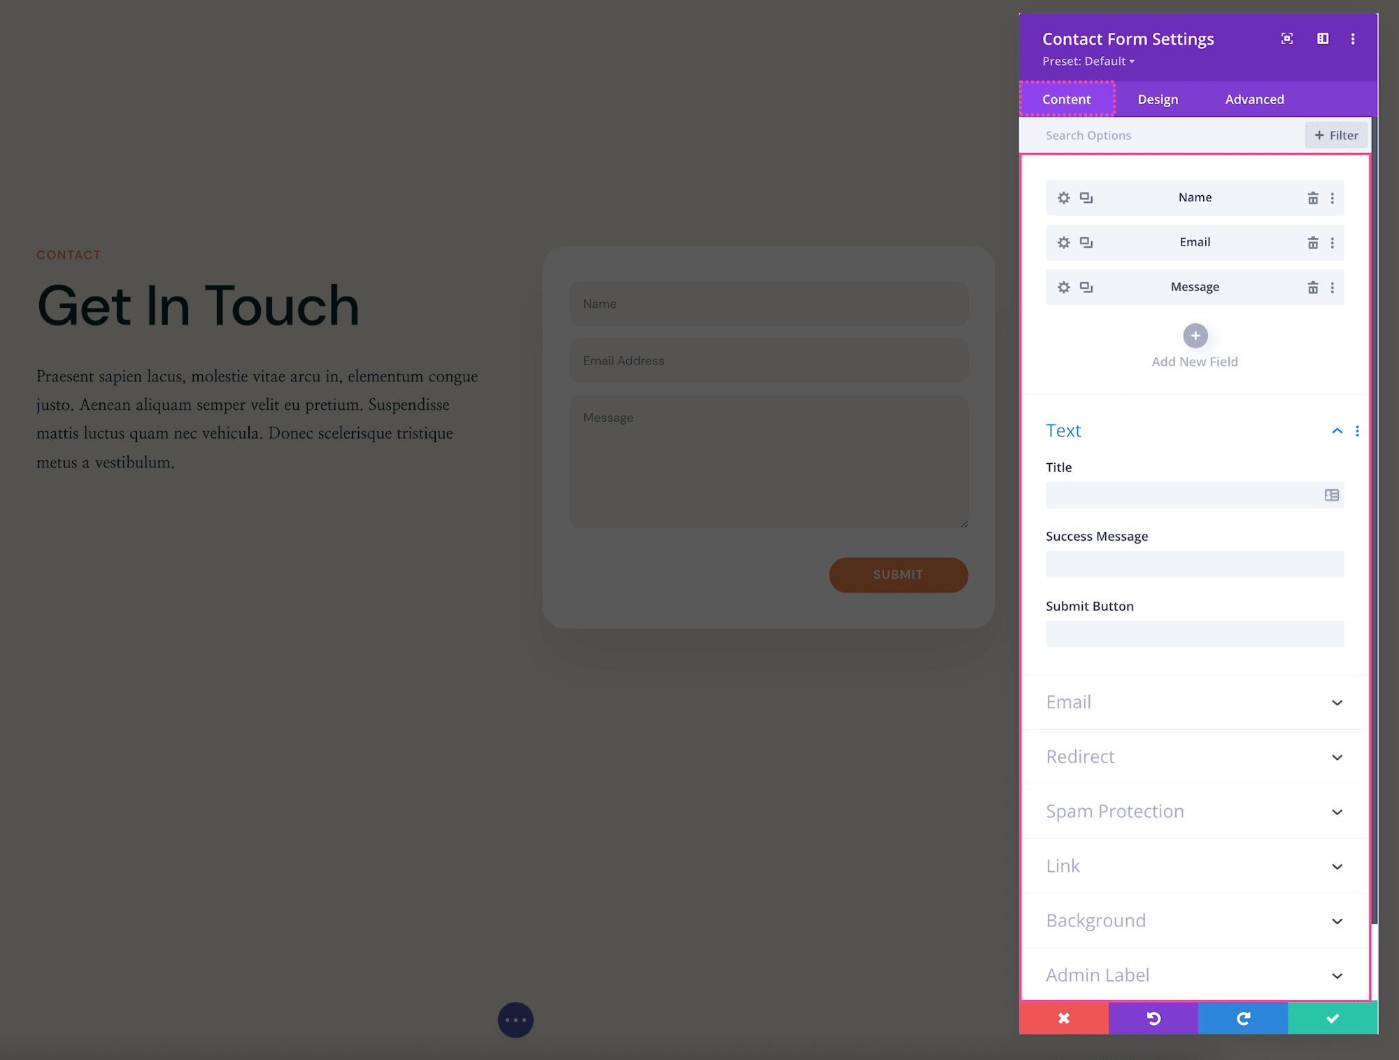Switch to the Design tab

(1158, 98)
